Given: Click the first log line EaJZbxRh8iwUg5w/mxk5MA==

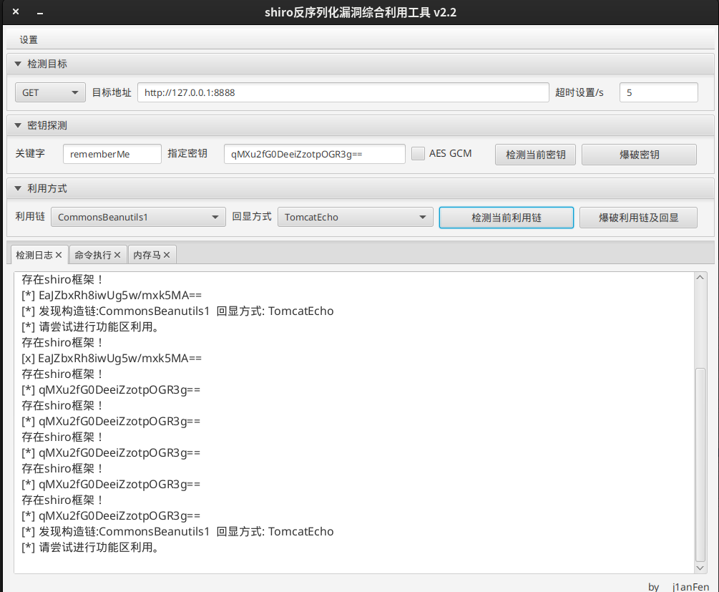Looking at the screenshot, I should (x=112, y=295).
